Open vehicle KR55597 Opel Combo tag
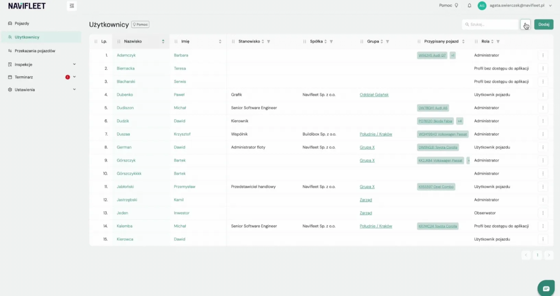Image resolution: width=560 pixels, height=296 pixels. [x=436, y=187]
